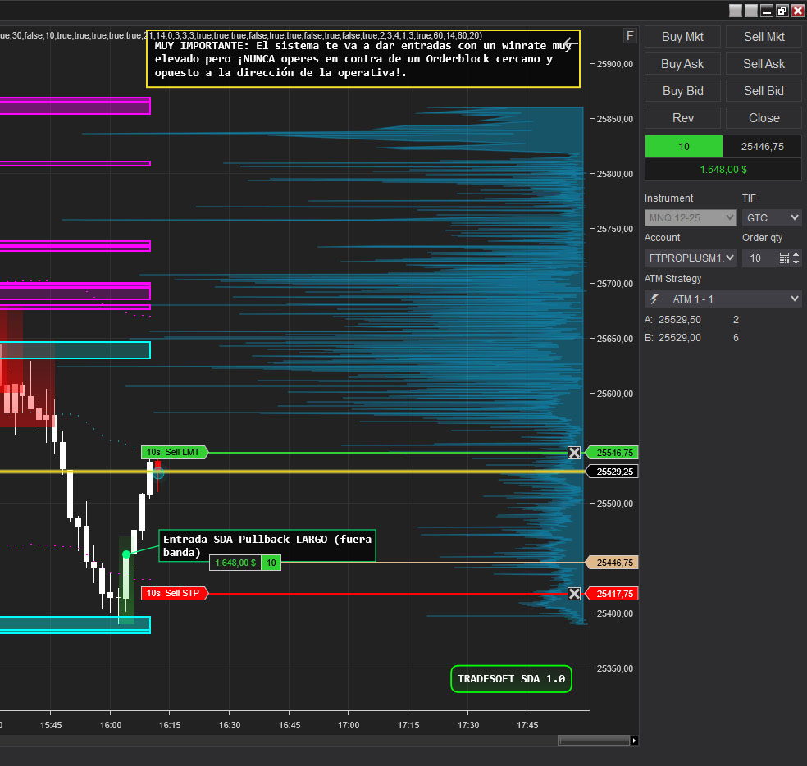Open the TIF dropdown showing GTC
Viewport: 807px width, 766px height.
pyautogui.click(x=771, y=218)
